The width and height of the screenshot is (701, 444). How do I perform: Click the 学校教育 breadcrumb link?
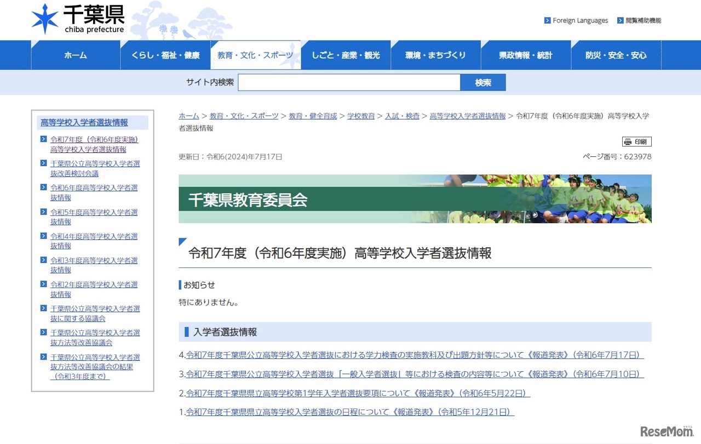(x=361, y=116)
